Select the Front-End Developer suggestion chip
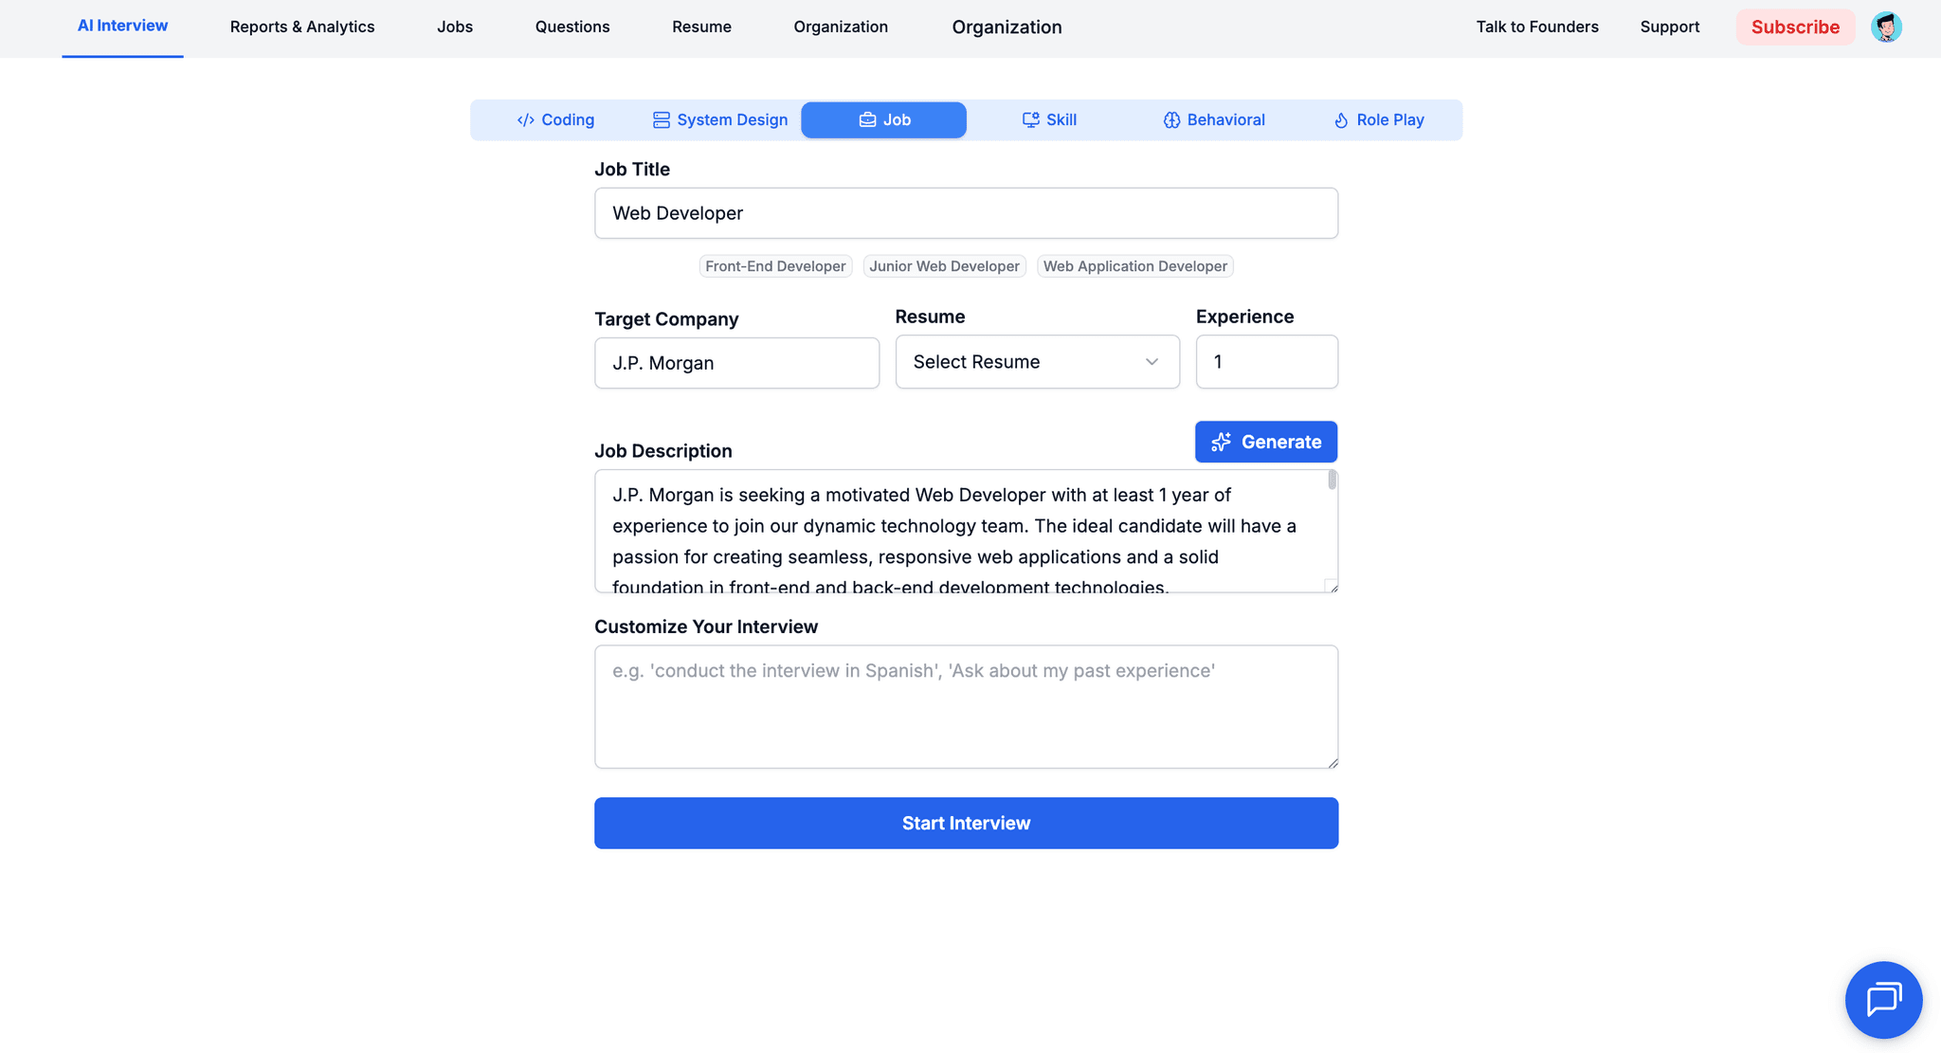The height and width of the screenshot is (1053, 1941). pos(775,266)
